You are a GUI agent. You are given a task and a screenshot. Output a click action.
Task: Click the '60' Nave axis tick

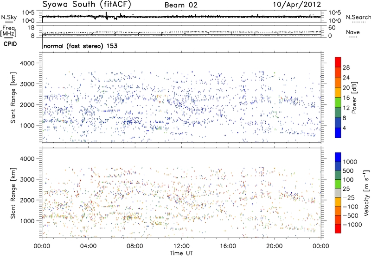pyautogui.click(x=332, y=28)
